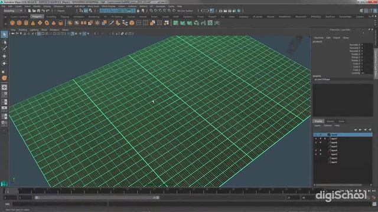The height and width of the screenshot is (212, 378).
Task: Click the Undo arrow icon
Action: tap(43, 11)
